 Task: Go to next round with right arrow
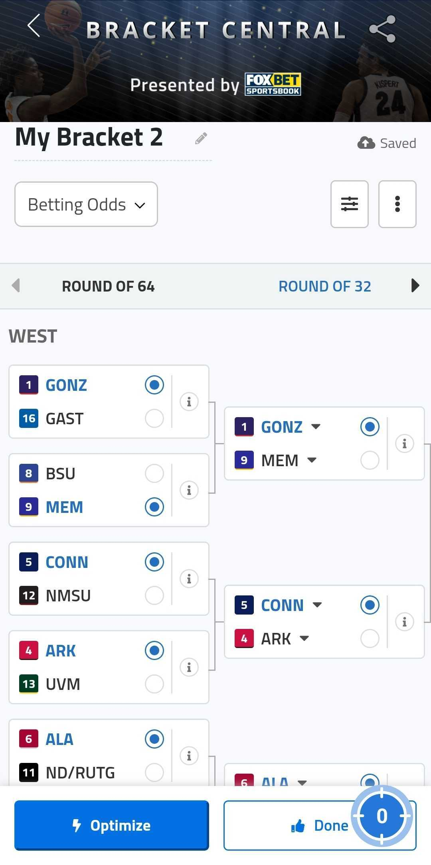click(x=415, y=286)
